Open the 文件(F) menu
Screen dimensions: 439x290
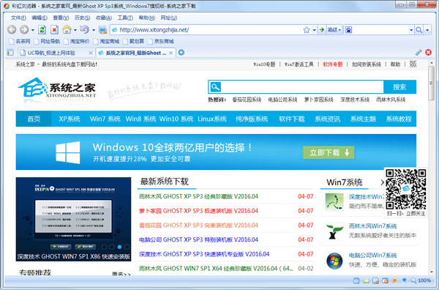click(x=18, y=18)
